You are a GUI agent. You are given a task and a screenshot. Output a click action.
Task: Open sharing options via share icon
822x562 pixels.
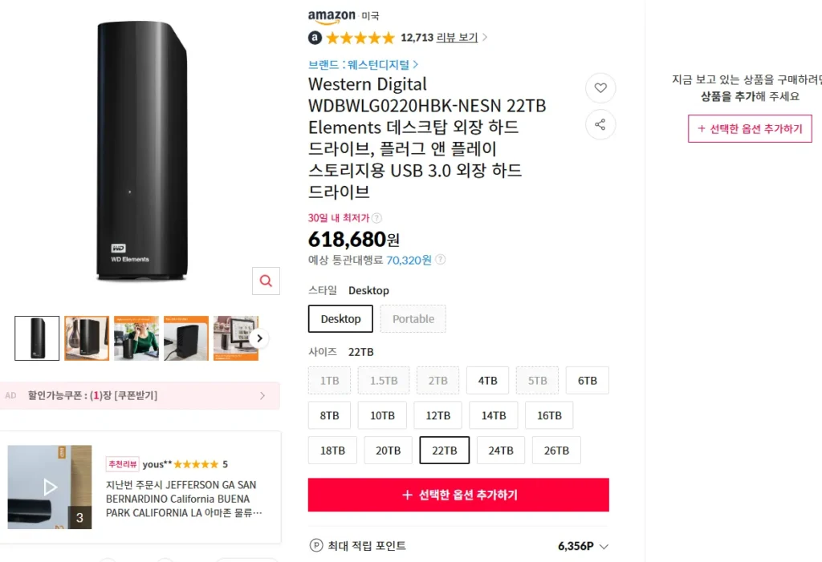pos(600,124)
